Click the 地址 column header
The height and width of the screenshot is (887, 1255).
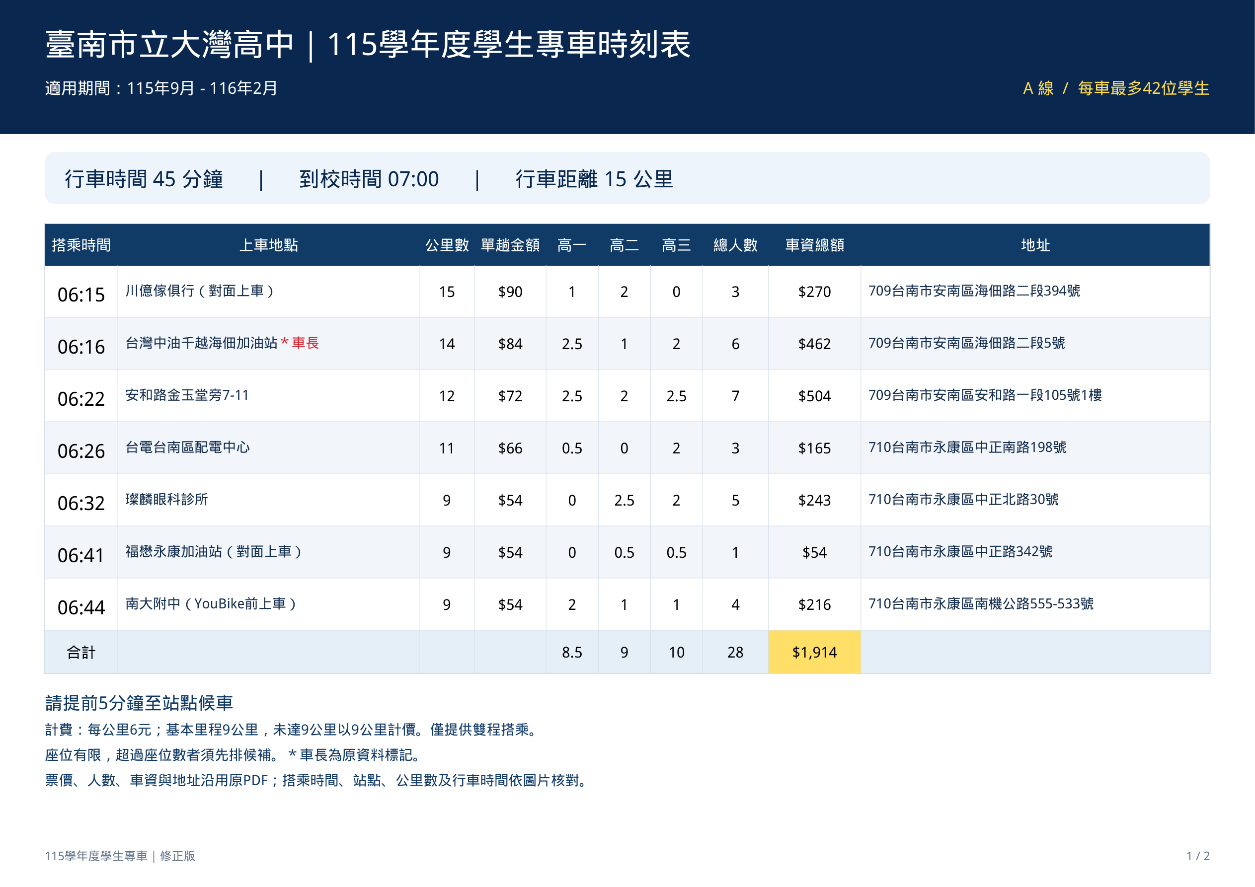tap(1035, 245)
